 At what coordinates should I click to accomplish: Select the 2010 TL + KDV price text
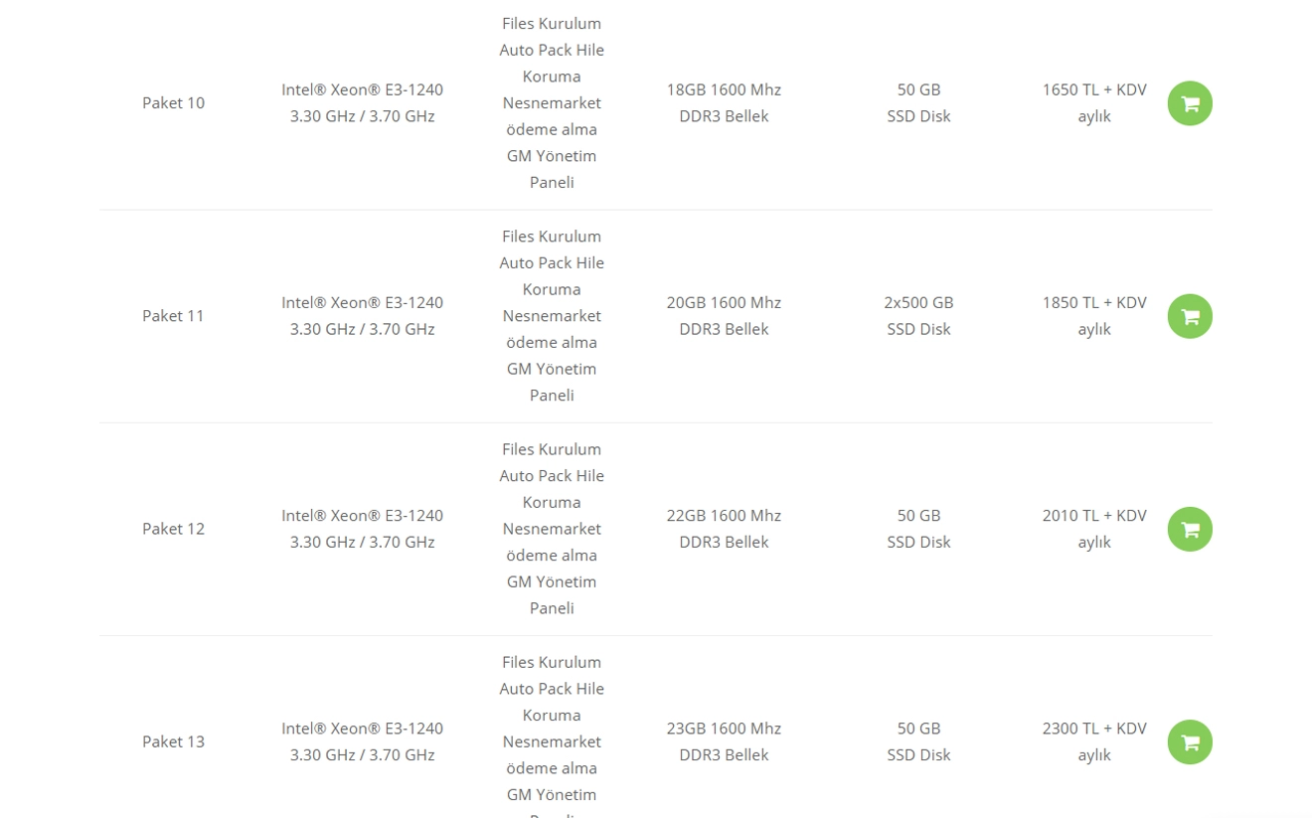[1094, 528]
